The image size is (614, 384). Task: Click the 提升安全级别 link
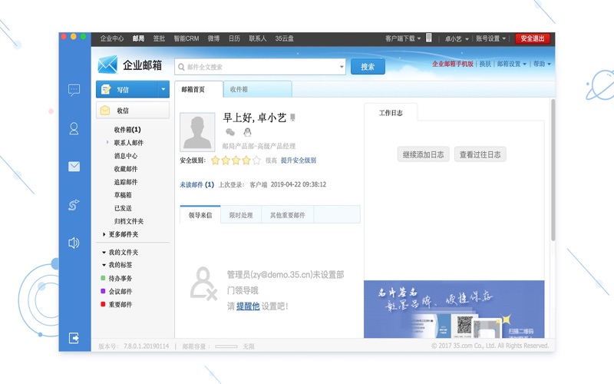pyautogui.click(x=299, y=161)
